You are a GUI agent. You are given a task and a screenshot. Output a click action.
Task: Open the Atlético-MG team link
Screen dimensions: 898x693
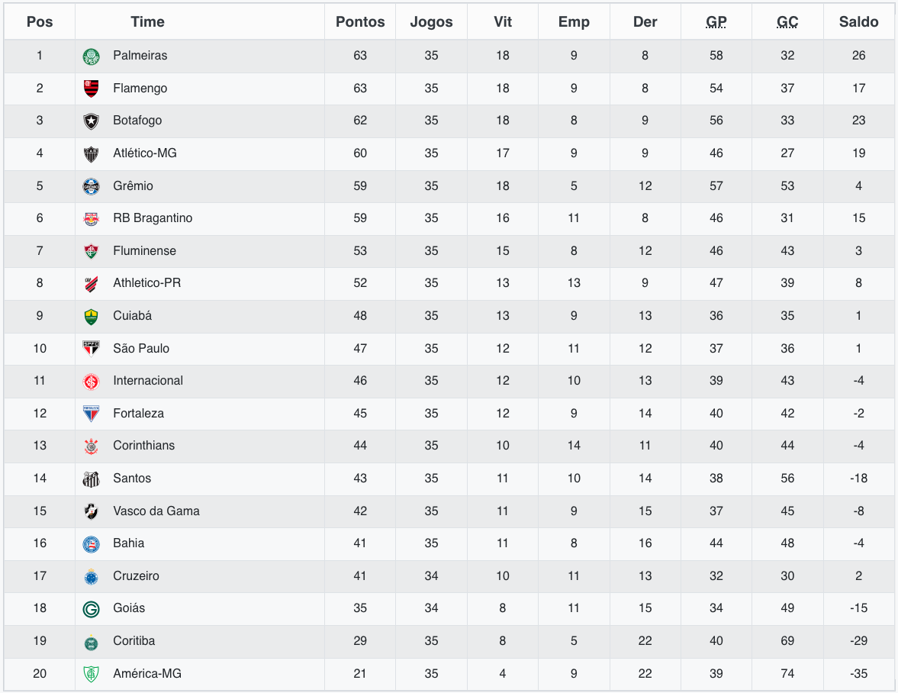coord(145,153)
